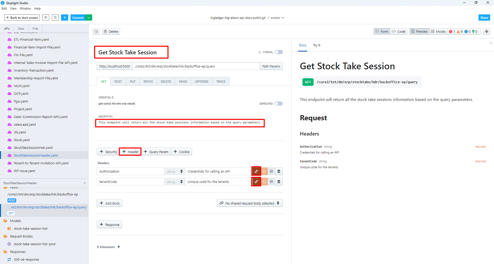Click link icon on Authorization header row

coord(256,171)
